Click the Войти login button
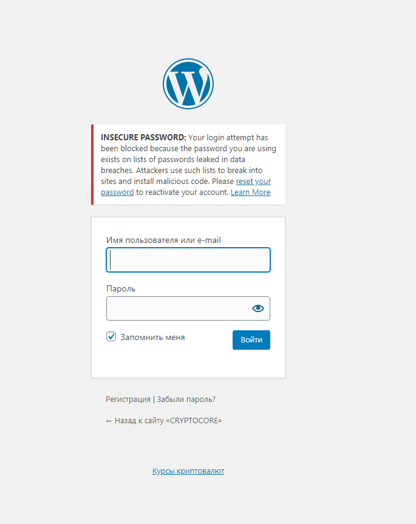The height and width of the screenshot is (524, 416). tap(251, 340)
